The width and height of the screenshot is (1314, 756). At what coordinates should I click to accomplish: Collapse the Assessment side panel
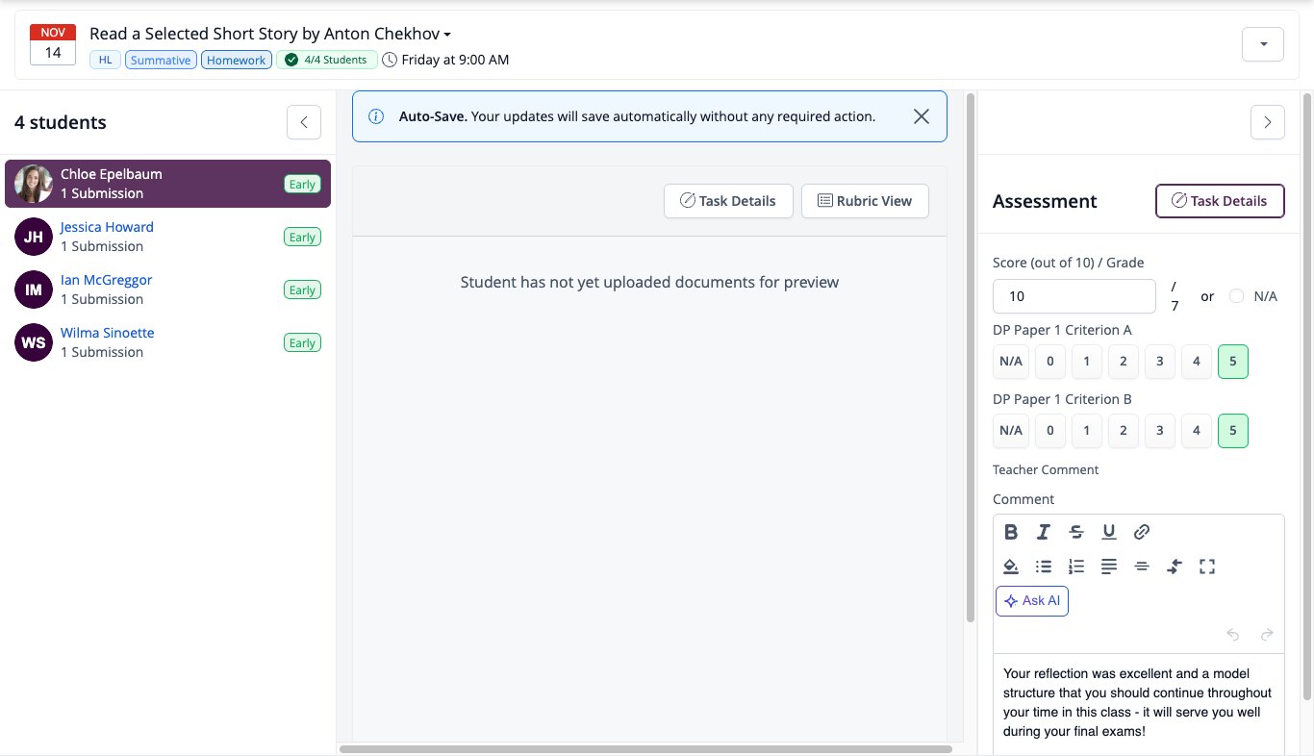(x=1268, y=122)
